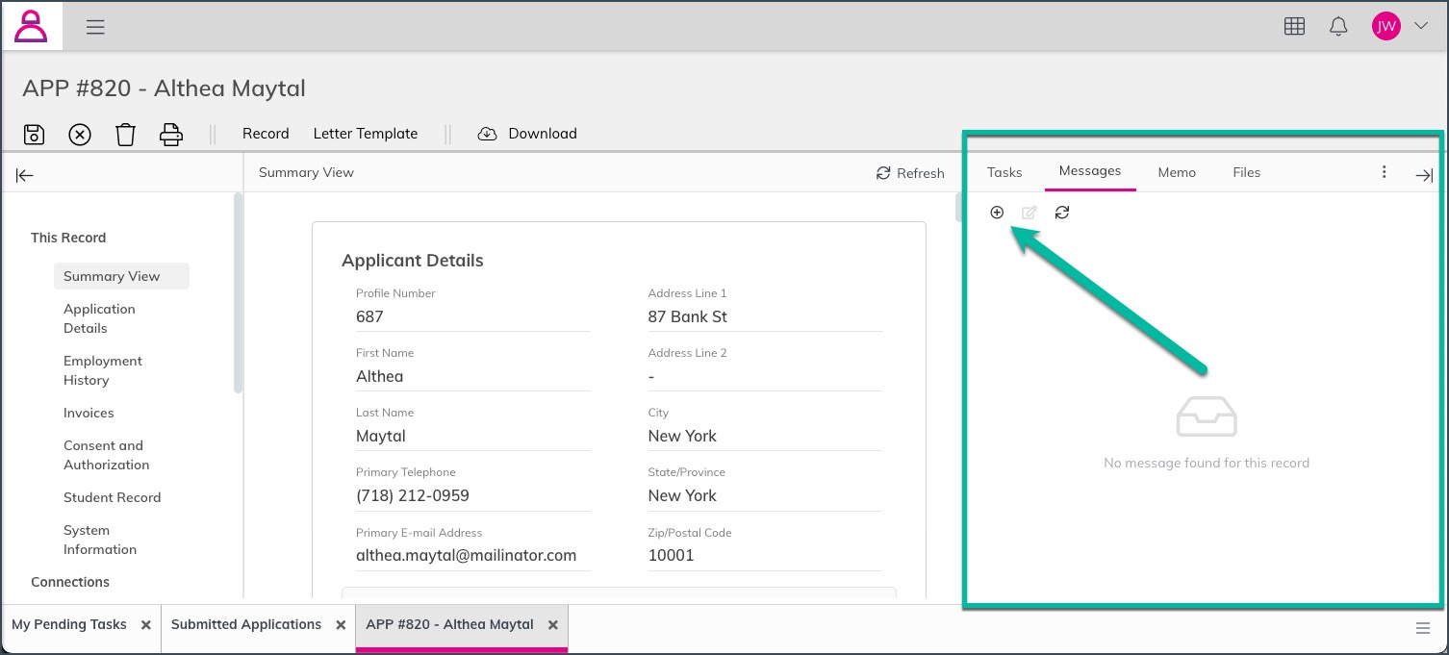Delete record with trash icon
1449x655 pixels.
125,135
